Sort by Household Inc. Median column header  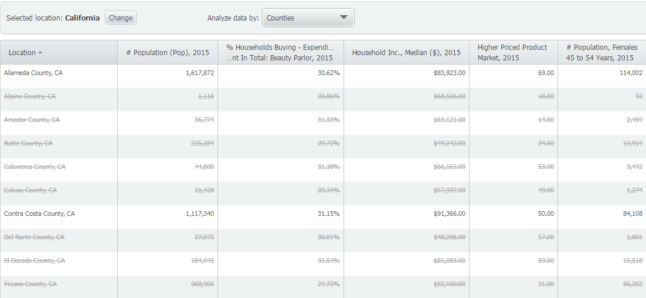pyautogui.click(x=406, y=53)
